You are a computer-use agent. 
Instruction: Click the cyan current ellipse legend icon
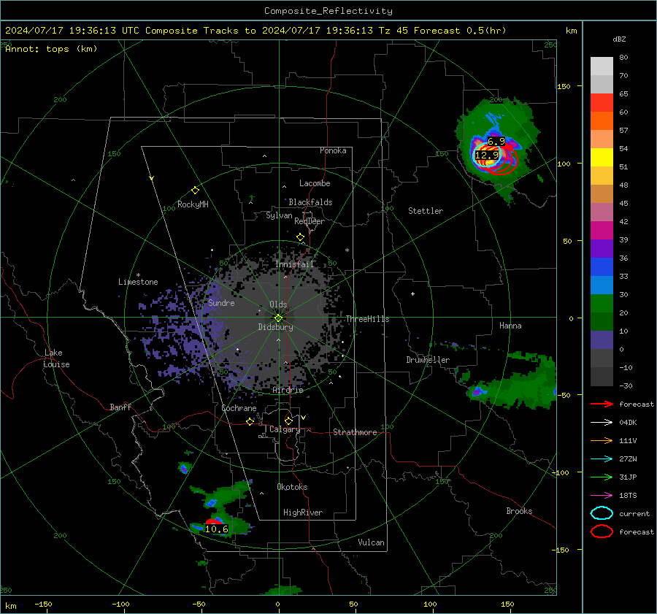coord(602,513)
